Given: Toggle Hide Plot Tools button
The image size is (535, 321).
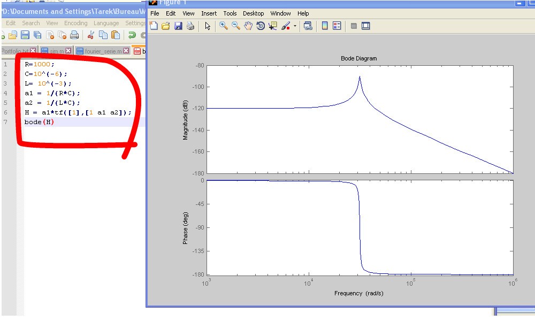Looking at the screenshot, I should point(354,26).
